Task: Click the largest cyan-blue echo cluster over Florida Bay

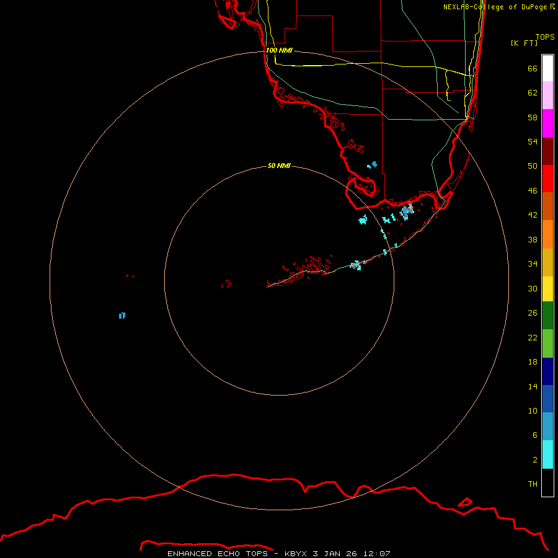Action: click(406, 212)
